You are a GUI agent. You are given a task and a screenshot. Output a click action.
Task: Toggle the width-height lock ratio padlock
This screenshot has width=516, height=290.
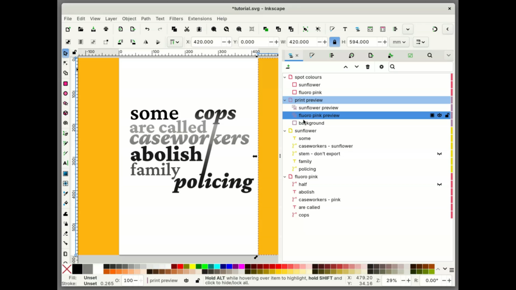tap(335, 42)
